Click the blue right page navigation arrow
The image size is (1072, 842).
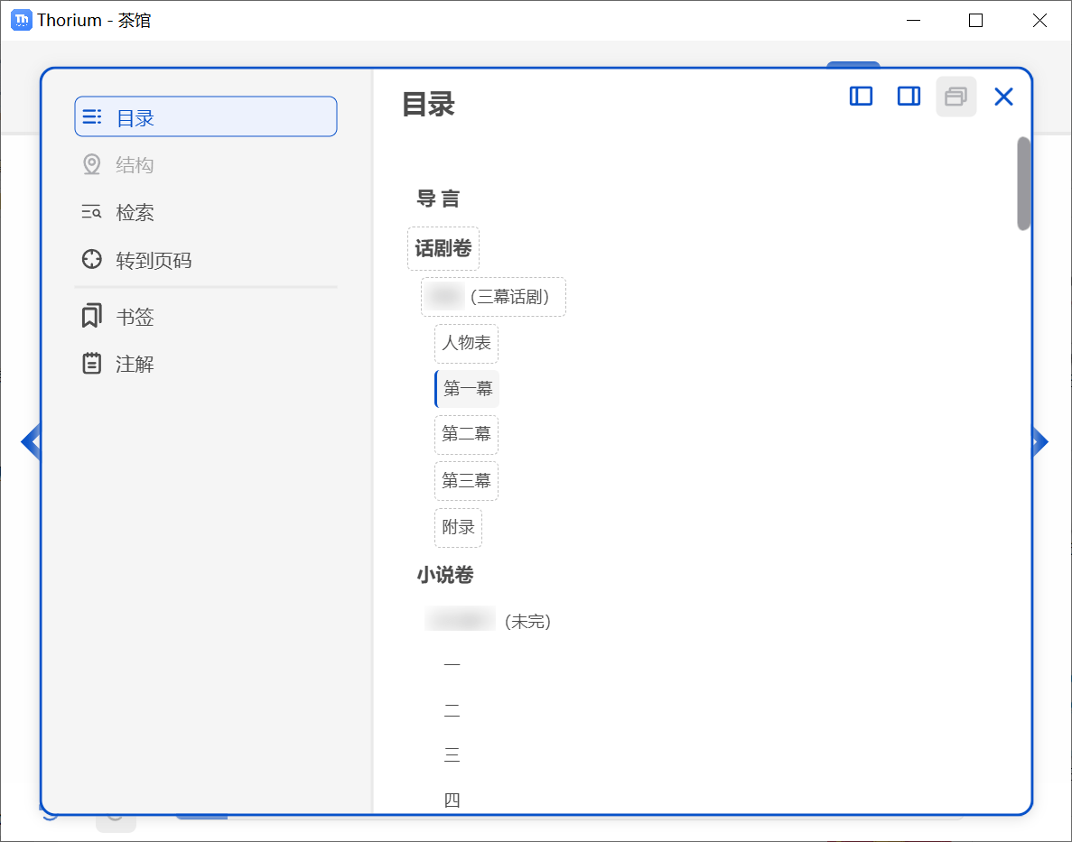click(1039, 441)
